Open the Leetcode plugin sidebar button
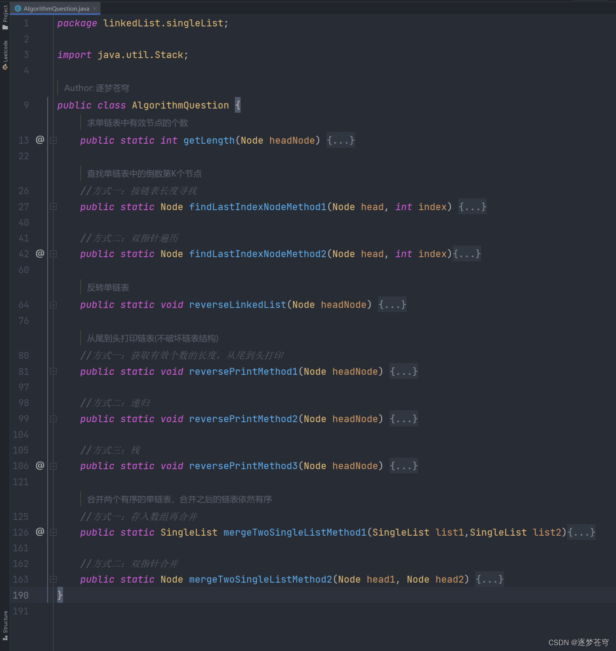This screenshot has height=651, width=616. [x=5, y=55]
